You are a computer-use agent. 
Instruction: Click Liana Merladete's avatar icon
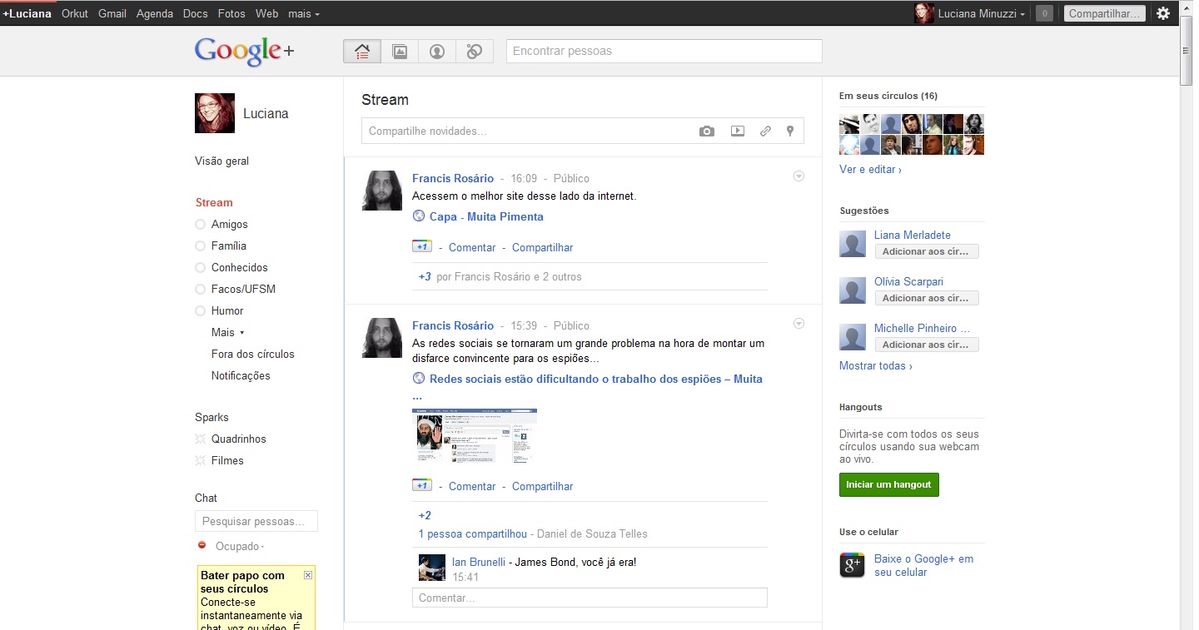(853, 243)
